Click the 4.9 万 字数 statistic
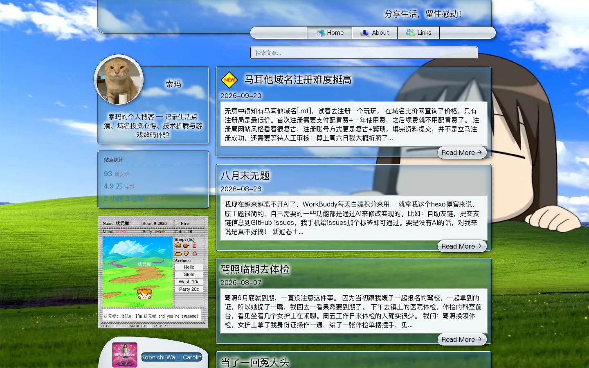The height and width of the screenshot is (368, 589). (119, 186)
